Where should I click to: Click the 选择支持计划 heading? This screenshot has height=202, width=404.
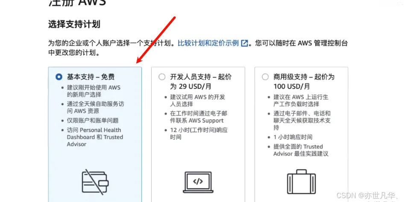[74, 24]
